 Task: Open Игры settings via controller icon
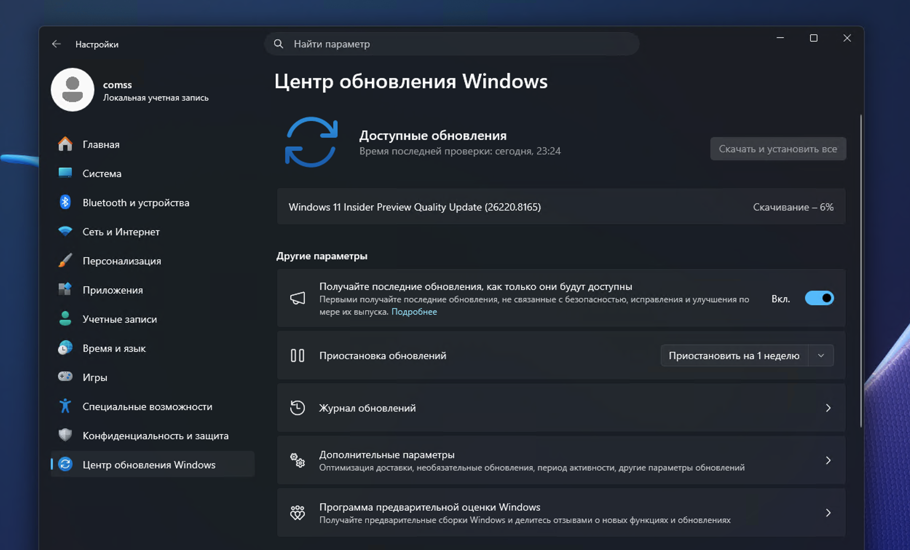coord(66,377)
